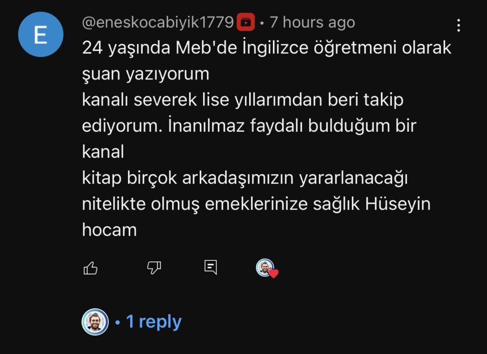The width and height of the screenshot is (487, 354).
Task: Like the comment with thumbs up
Action: [90, 268]
